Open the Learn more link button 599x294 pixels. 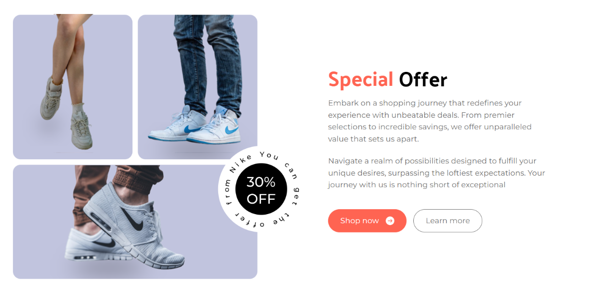448,221
